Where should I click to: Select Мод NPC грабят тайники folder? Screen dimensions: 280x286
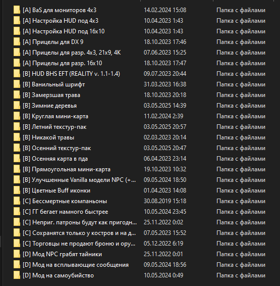click(62, 254)
